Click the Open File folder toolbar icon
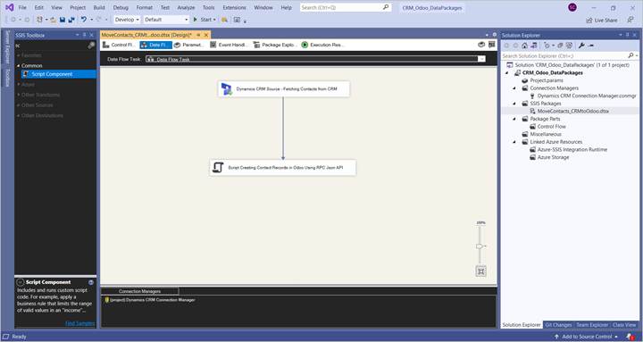643x342 pixels. coord(54,20)
